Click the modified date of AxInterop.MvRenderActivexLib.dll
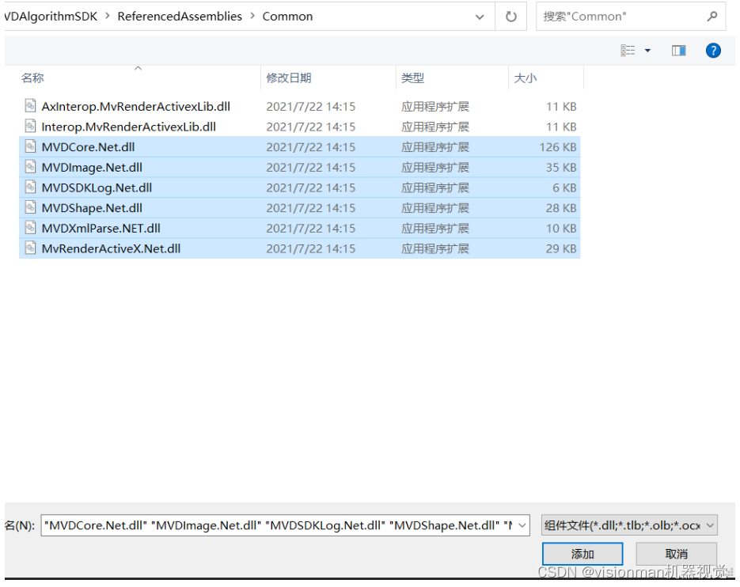Screen dimensions: 740x587 (x=310, y=107)
